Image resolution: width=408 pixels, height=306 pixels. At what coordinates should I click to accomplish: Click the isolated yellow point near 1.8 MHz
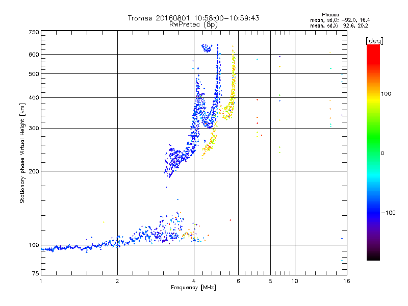coord(104,222)
